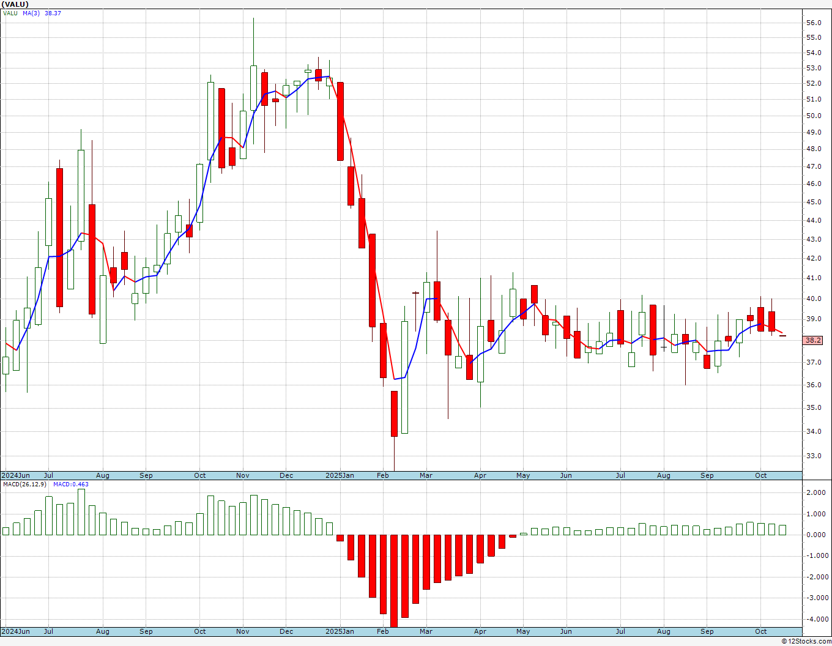
Task: Click the "35.0" price axis label
Action: point(814,407)
